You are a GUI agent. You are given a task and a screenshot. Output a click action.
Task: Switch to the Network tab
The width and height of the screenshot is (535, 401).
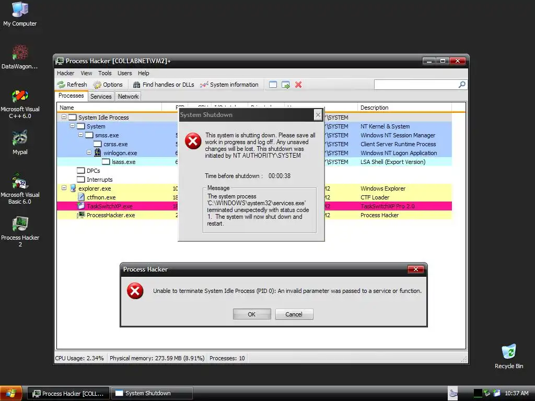pos(129,97)
